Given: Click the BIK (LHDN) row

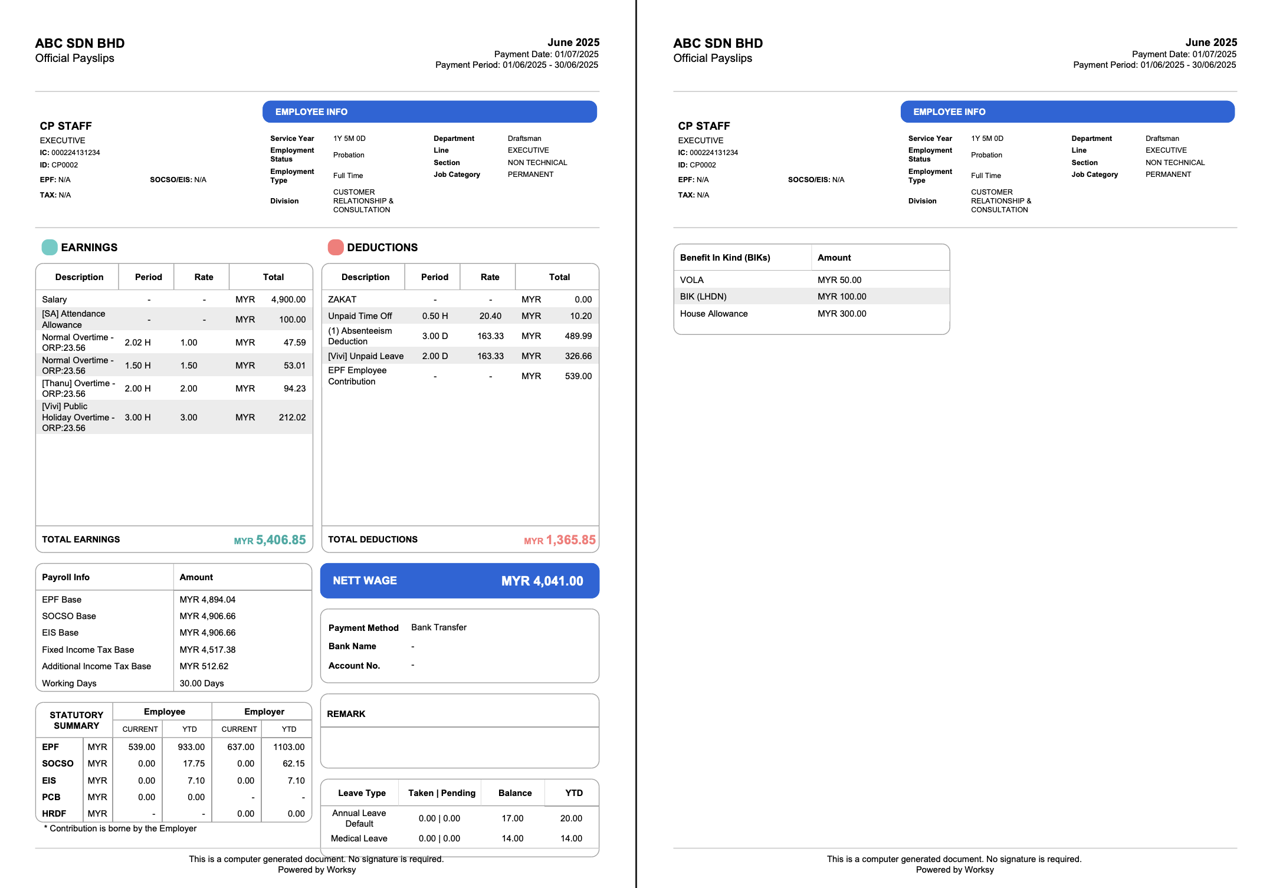Looking at the screenshot, I should (811, 297).
